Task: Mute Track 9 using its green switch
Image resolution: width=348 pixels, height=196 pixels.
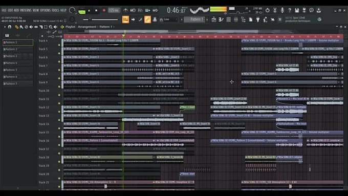Action: (x=59, y=87)
